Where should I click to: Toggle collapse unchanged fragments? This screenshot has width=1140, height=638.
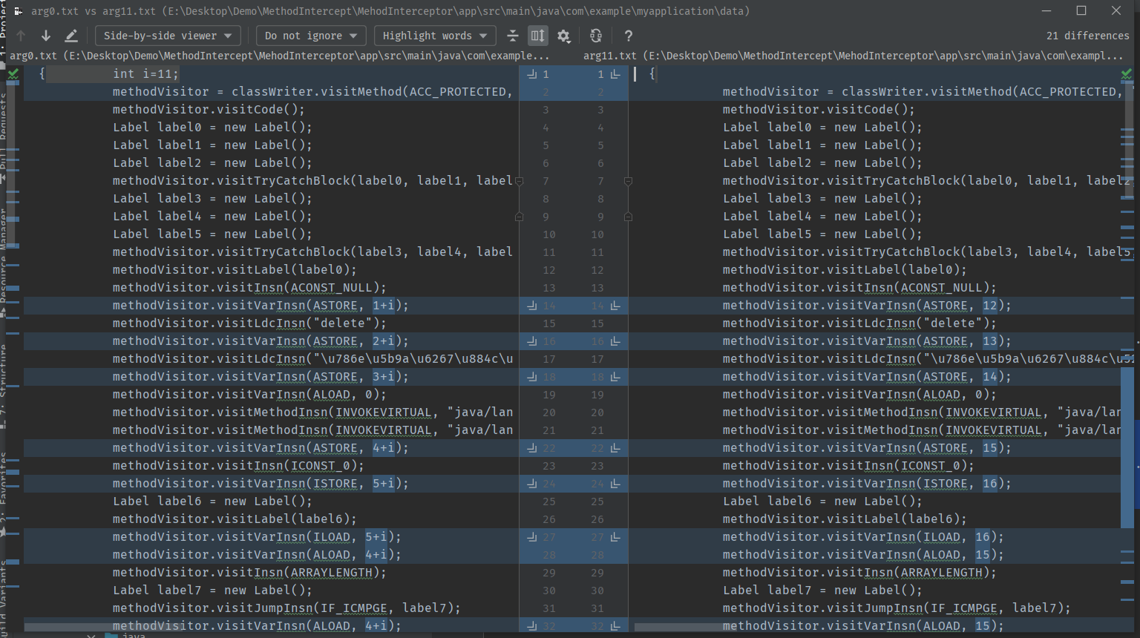pos(513,36)
